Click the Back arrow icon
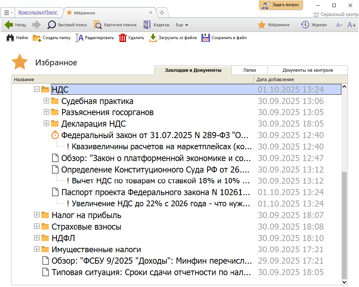The width and height of the screenshot is (359, 287). point(9,25)
